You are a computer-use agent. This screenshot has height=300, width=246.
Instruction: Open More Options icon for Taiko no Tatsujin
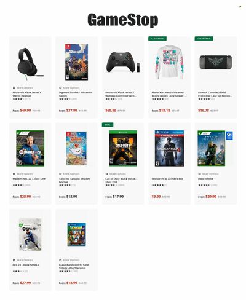click(x=60, y=174)
